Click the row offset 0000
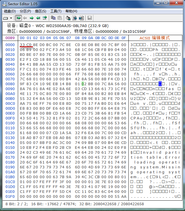 point(10,45)
